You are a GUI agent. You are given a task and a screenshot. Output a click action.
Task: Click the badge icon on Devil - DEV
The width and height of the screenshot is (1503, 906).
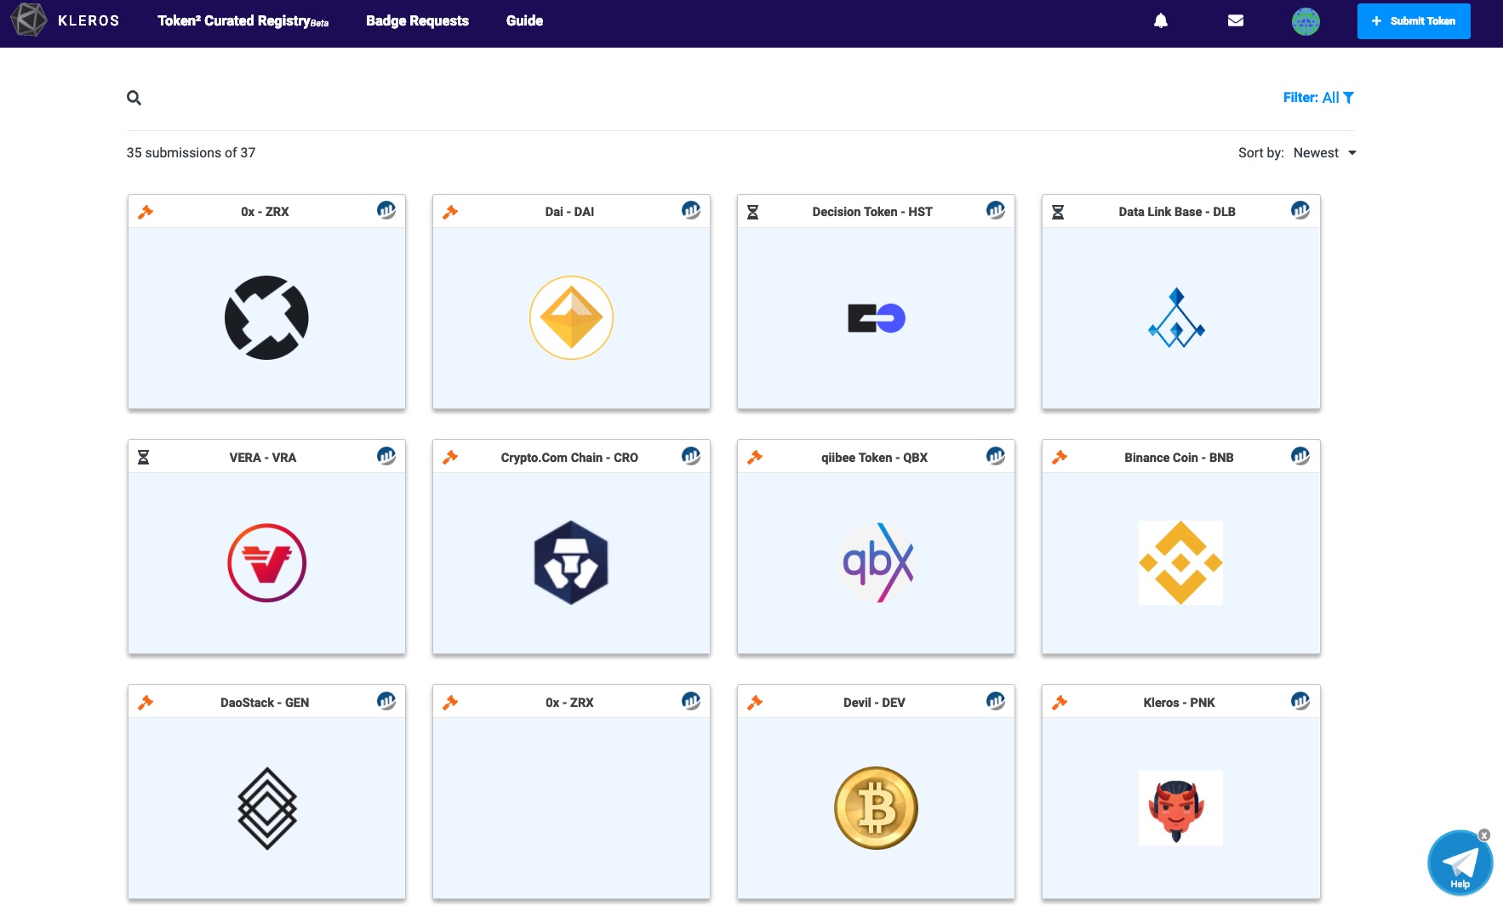(996, 701)
